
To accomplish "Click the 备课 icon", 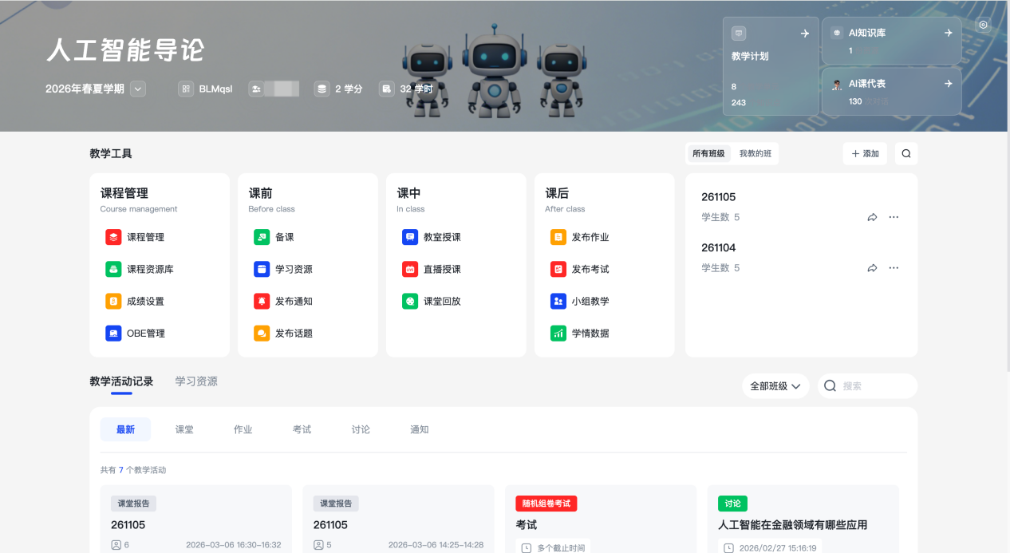I will click(262, 237).
